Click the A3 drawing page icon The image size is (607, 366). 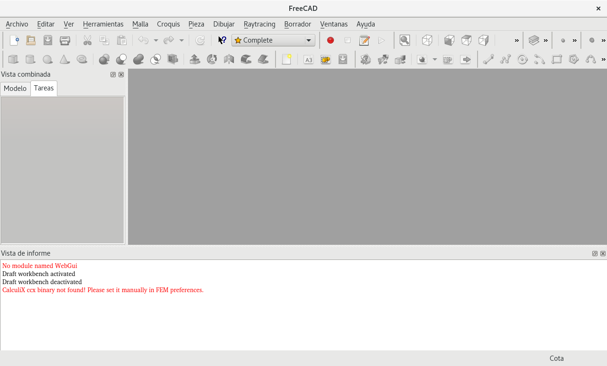[x=309, y=59]
